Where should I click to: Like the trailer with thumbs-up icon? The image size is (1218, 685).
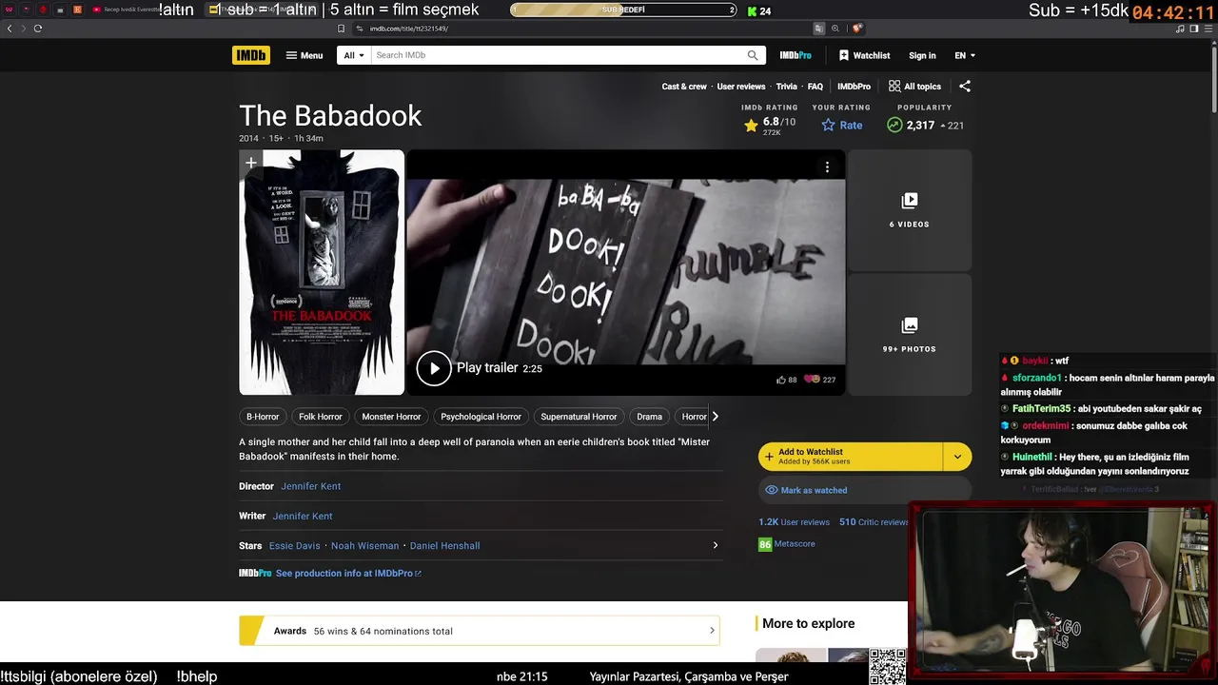click(x=781, y=380)
